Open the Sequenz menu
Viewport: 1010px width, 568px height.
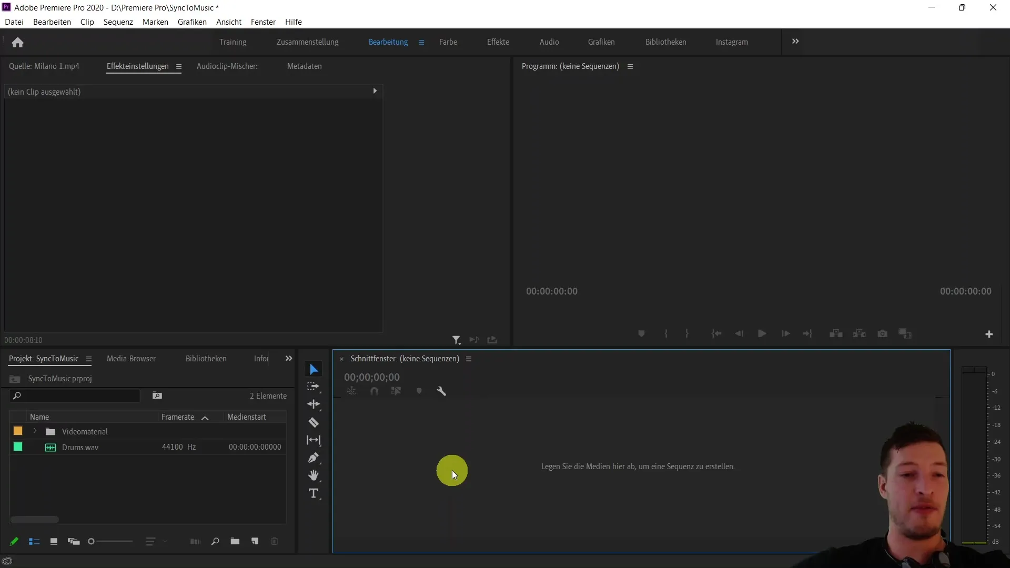(x=118, y=22)
